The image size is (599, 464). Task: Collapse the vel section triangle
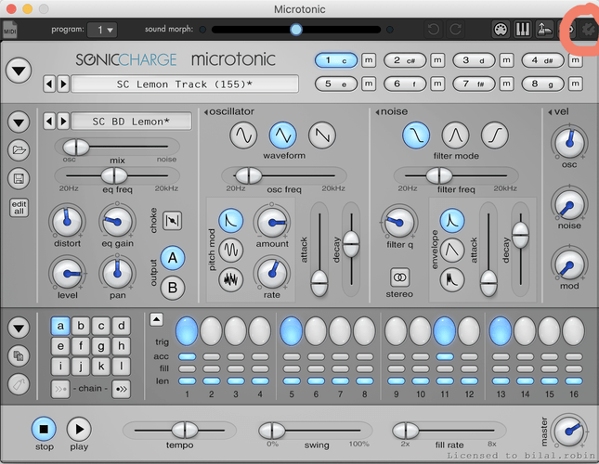pyautogui.click(x=550, y=112)
